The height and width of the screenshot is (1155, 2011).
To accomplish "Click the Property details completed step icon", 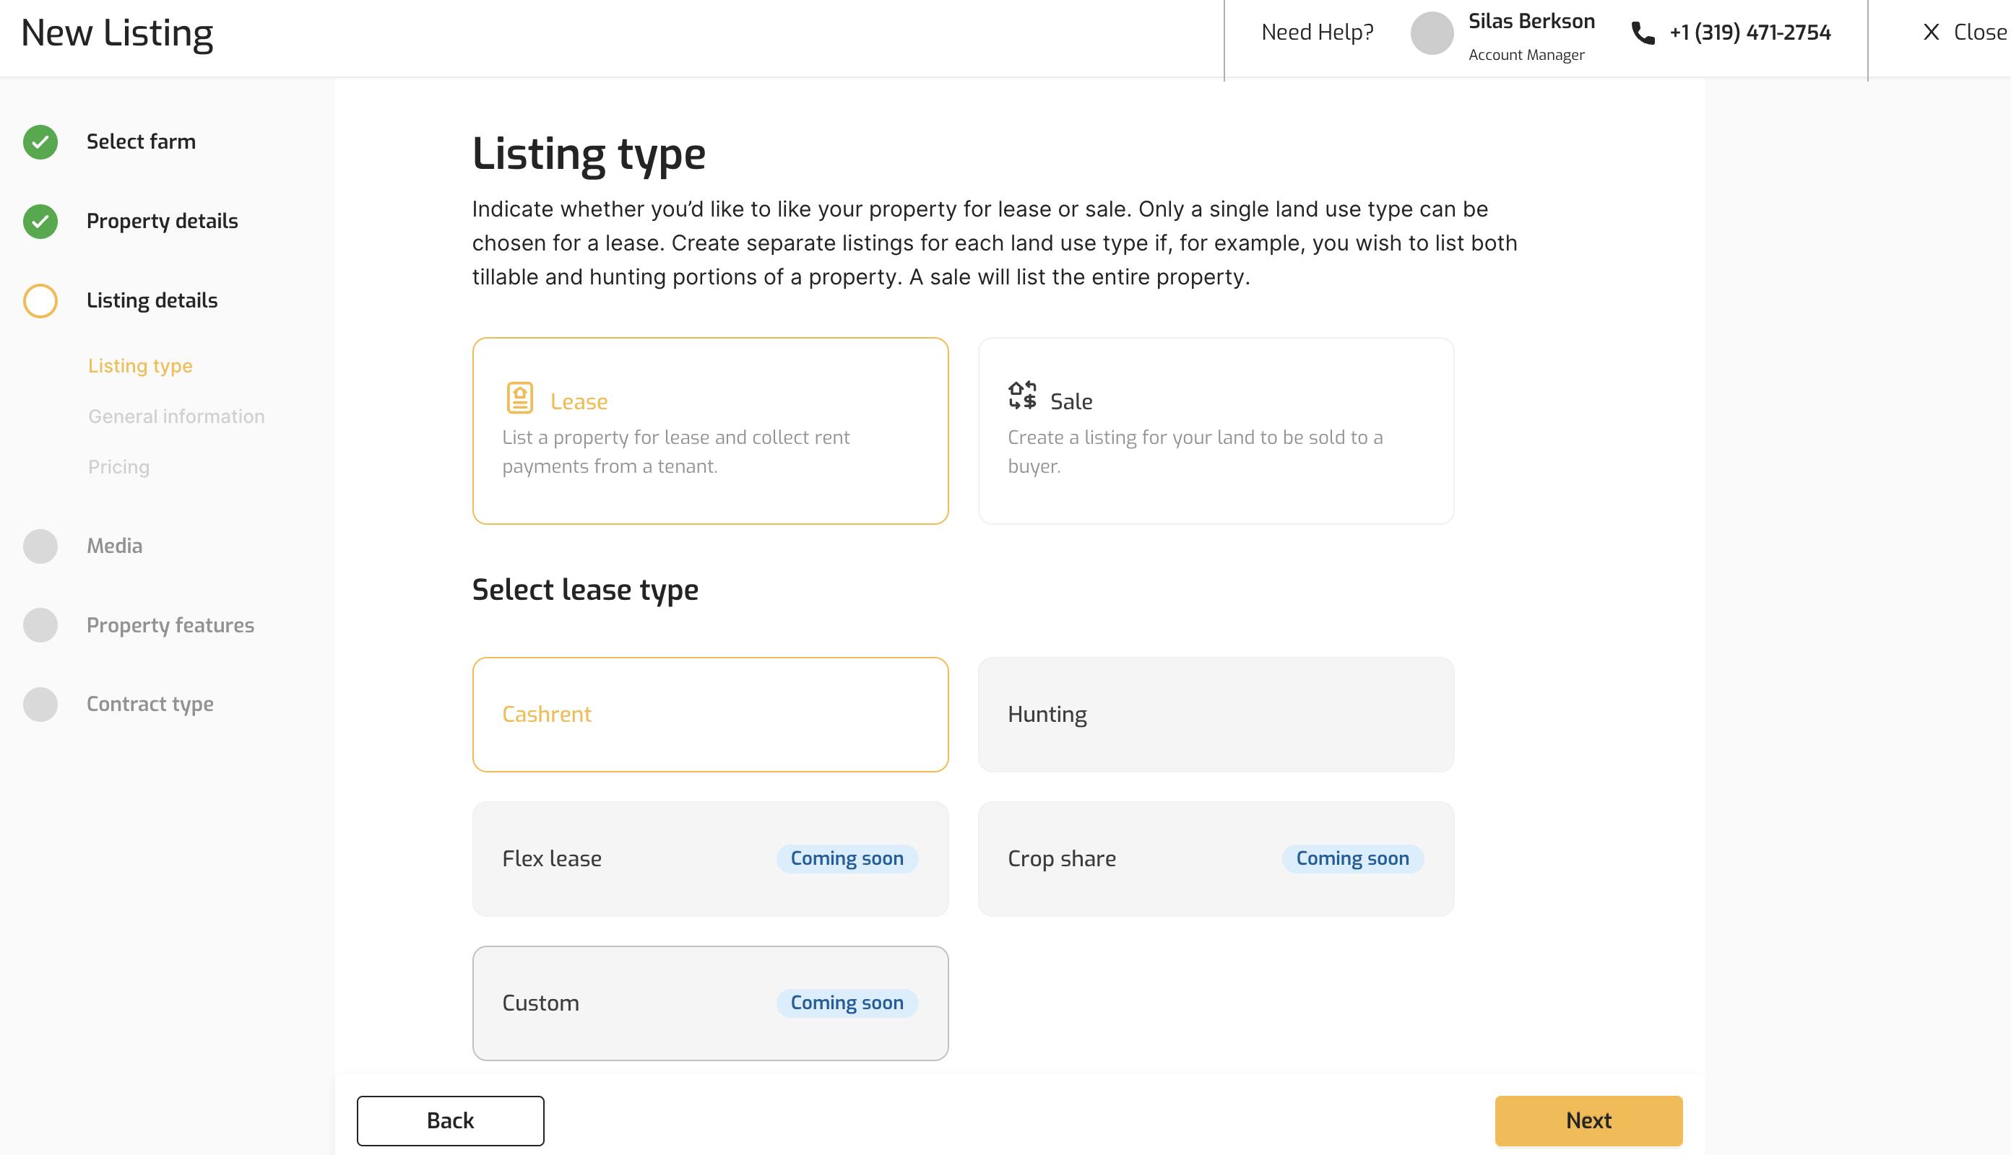I will coord(40,221).
